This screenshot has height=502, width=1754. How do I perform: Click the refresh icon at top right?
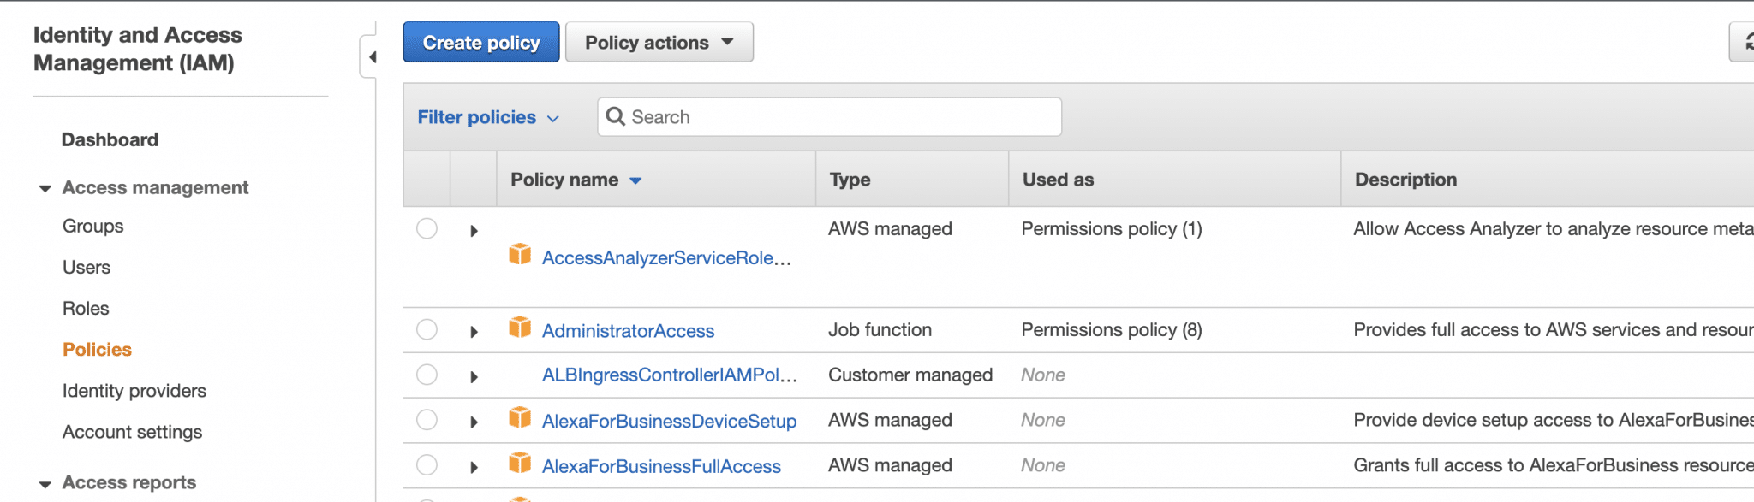pyautogui.click(x=1745, y=42)
